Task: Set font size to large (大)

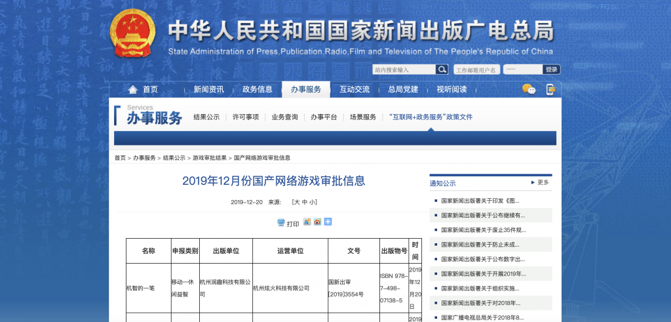Action: click(x=296, y=202)
